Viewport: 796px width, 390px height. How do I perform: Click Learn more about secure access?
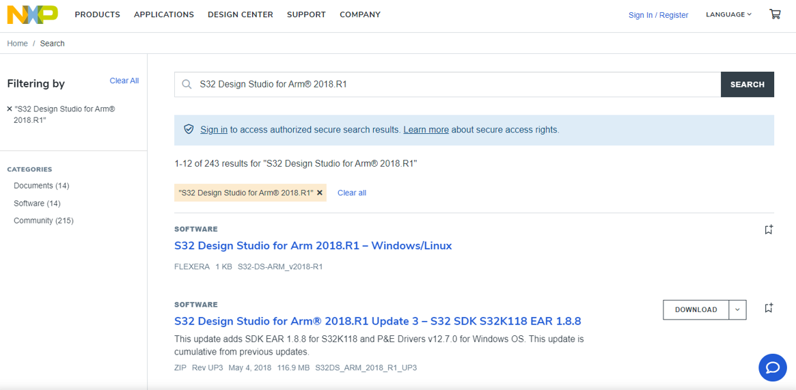pos(426,130)
